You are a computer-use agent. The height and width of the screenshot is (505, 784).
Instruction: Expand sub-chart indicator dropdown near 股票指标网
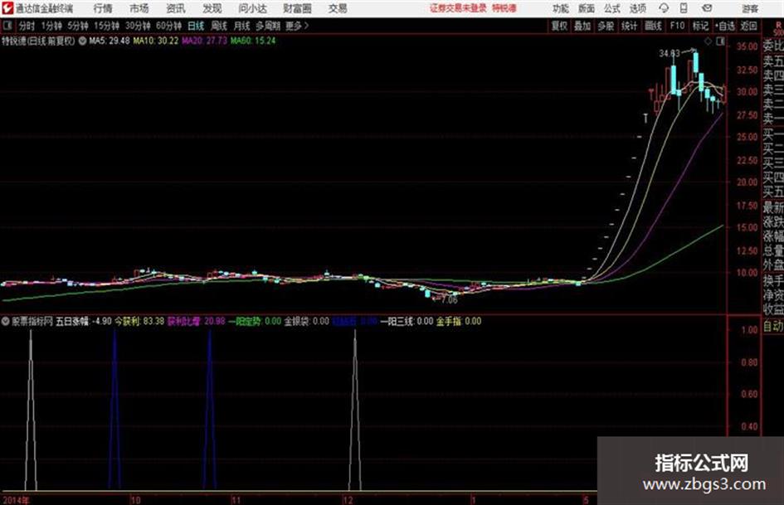coord(5,322)
